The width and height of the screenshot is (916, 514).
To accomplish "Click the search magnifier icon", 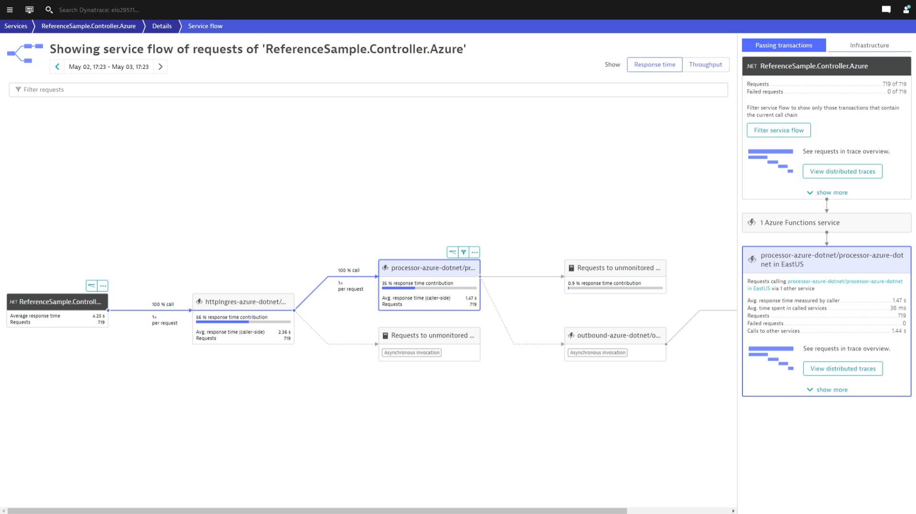I will [49, 10].
